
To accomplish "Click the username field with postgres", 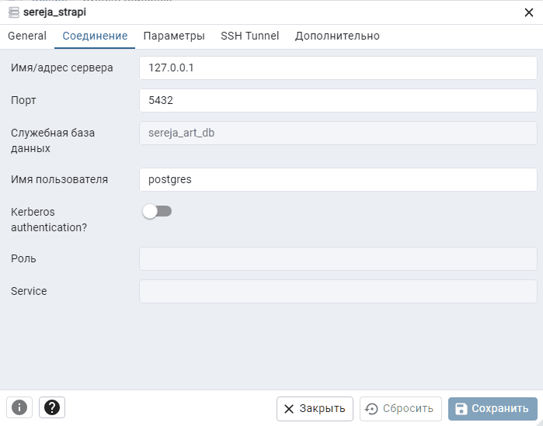I will coord(338,179).
